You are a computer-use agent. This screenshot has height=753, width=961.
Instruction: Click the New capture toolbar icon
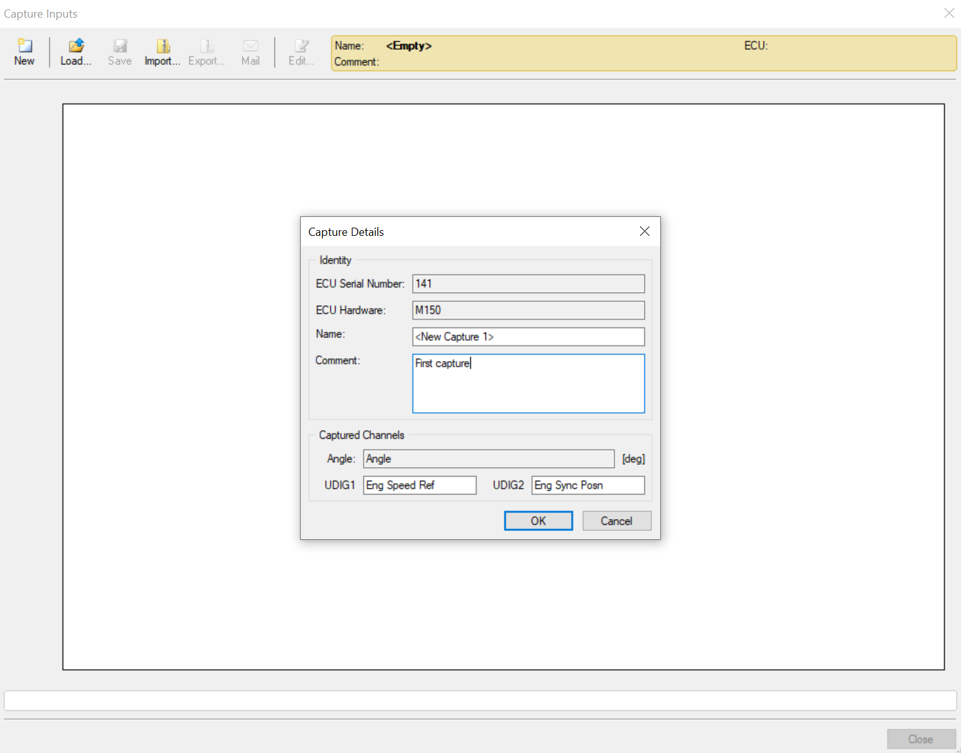[x=25, y=47]
